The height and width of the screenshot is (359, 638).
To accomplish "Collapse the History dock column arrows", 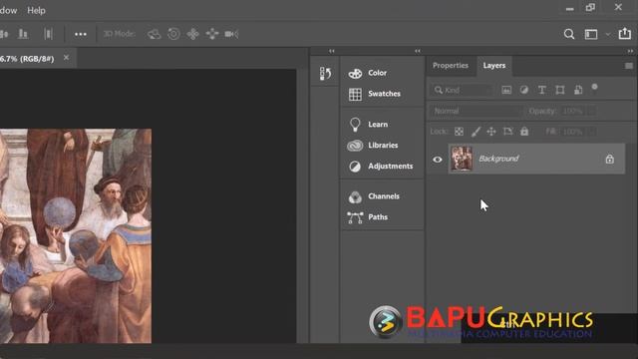I will (332, 51).
